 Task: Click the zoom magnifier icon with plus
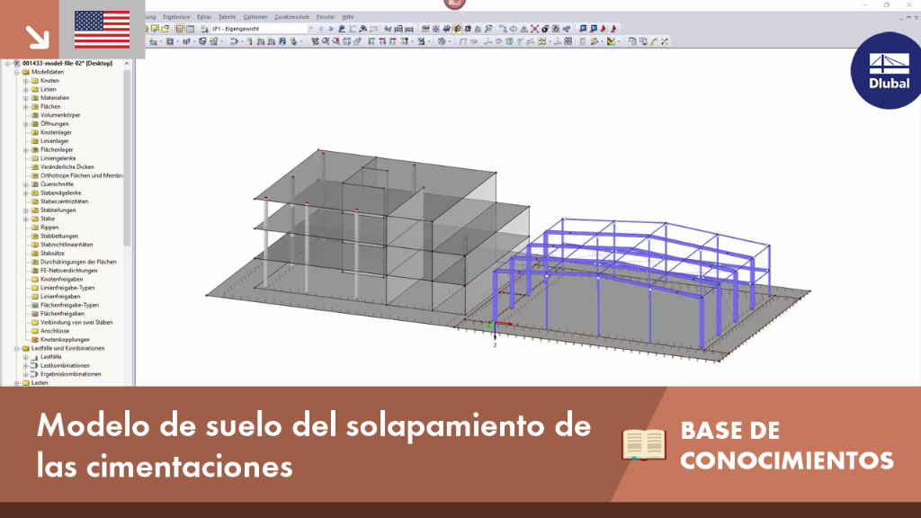(326, 41)
